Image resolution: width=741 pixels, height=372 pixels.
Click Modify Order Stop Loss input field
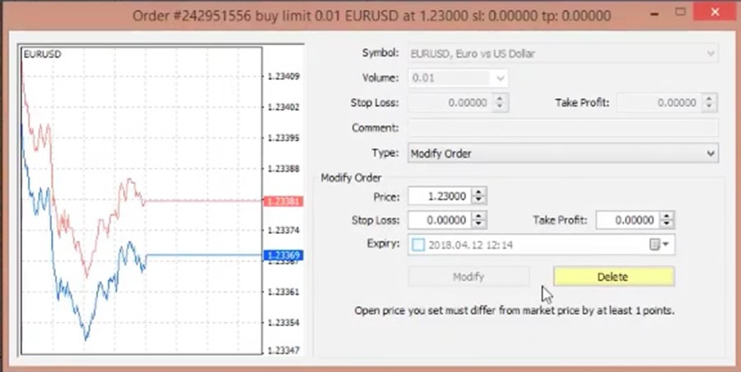coord(440,220)
